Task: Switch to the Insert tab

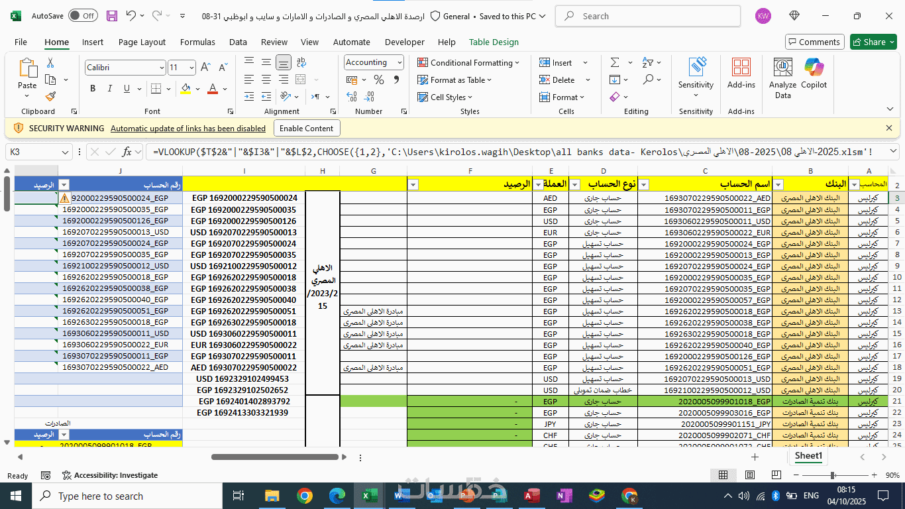Action: (x=93, y=42)
